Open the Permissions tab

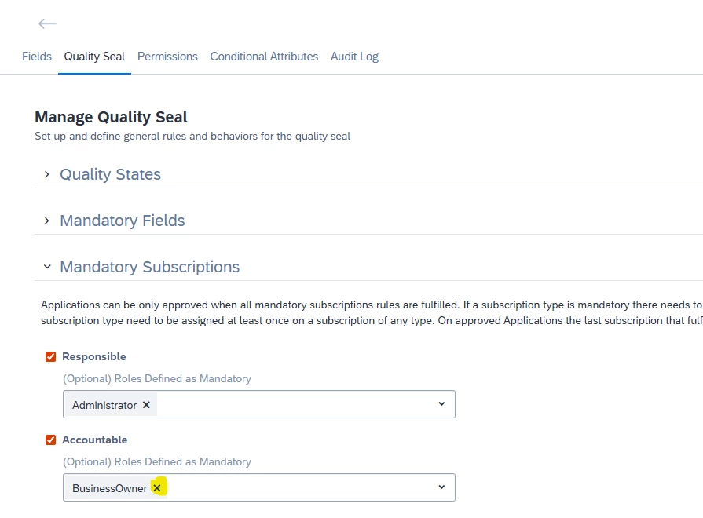pyautogui.click(x=167, y=57)
